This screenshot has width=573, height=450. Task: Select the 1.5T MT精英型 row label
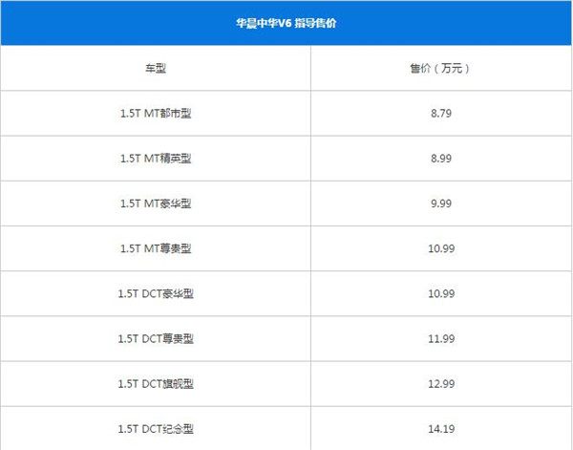156,159
